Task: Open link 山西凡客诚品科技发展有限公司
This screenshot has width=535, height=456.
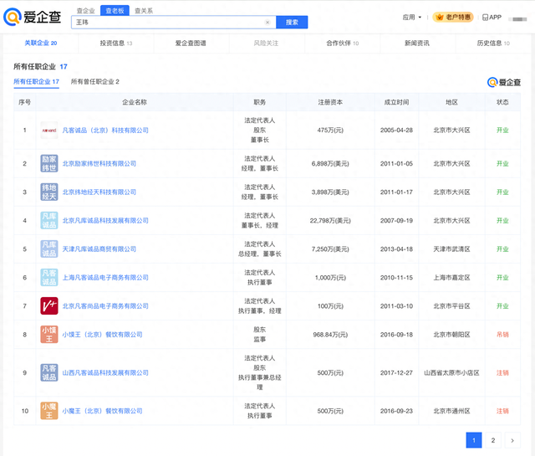Action: pyautogui.click(x=105, y=372)
